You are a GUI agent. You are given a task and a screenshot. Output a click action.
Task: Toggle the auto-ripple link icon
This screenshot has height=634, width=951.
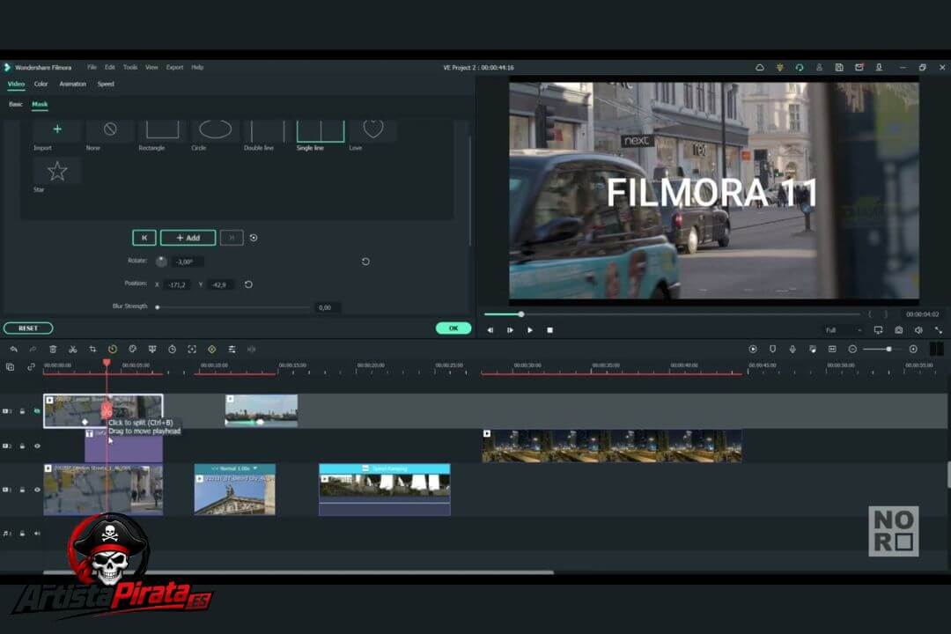click(31, 367)
